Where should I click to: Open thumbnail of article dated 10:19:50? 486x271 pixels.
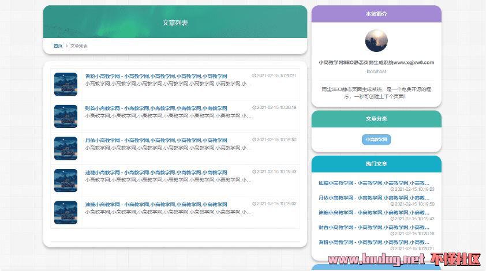[x=66, y=148]
